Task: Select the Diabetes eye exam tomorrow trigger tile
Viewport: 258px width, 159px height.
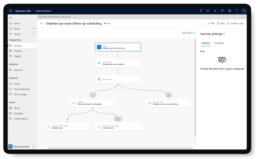Action: click(118, 47)
